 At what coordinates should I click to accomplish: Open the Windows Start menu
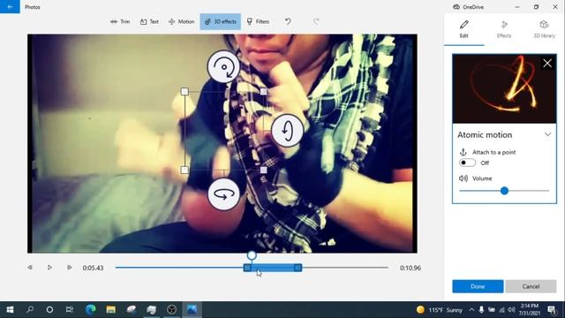[x=10, y=309]
